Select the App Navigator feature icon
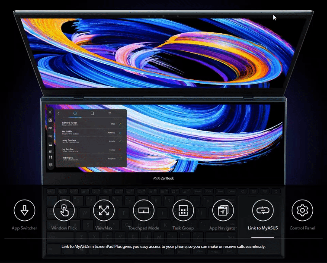The height and width of the screenshot is (263, 327). click(x=223, y=210)
